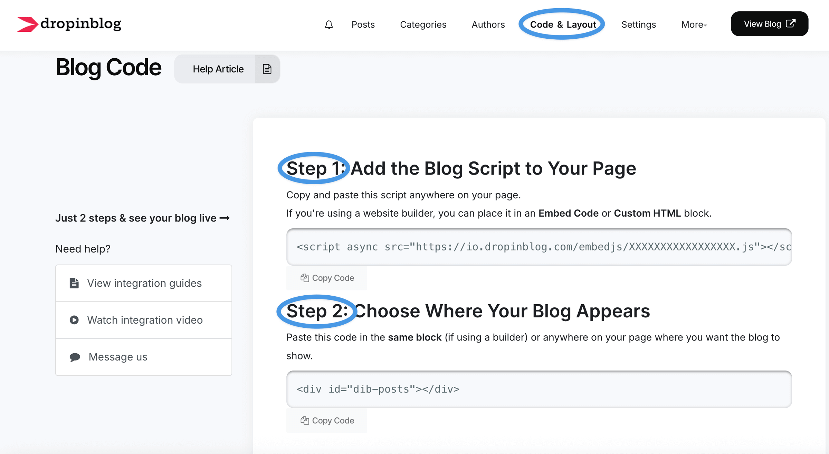Screen dimensions: 829x454
Task: Click the play icon beside Watch integration video
Action: click(74, 320)
